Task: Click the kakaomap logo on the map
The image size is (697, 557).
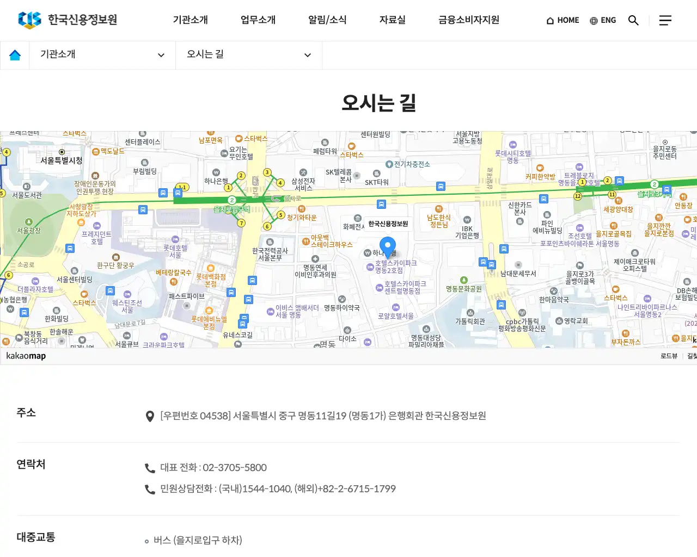Action: pos(25,356)
